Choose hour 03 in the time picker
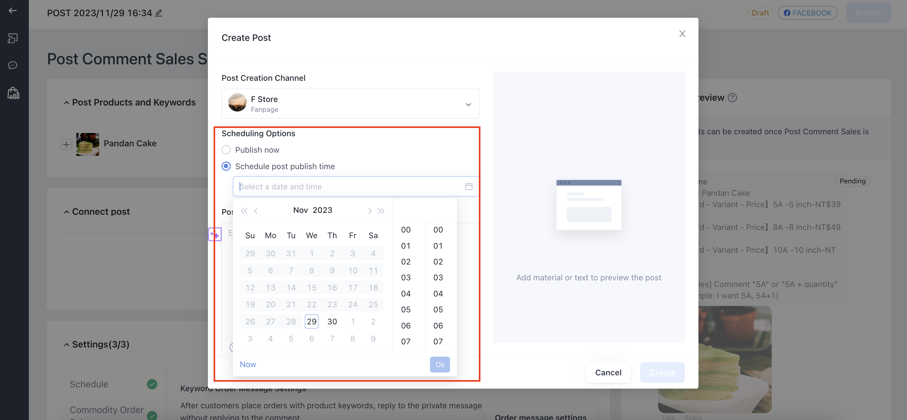 coord(406,277)
